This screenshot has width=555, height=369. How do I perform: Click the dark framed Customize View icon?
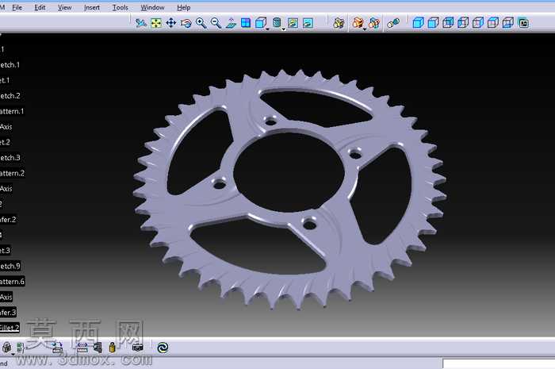(523, 23)
